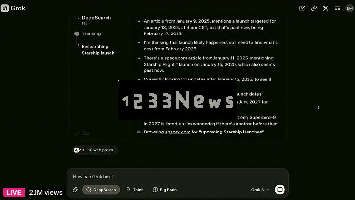355x200 pixels.
Task: Toggle the Big Brain mode button
Action: tap(165, 190)
